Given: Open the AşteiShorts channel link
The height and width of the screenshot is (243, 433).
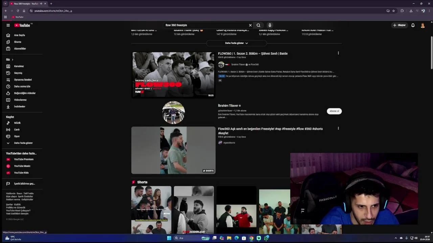Looking at the screenshot, I should pos(229,143).
